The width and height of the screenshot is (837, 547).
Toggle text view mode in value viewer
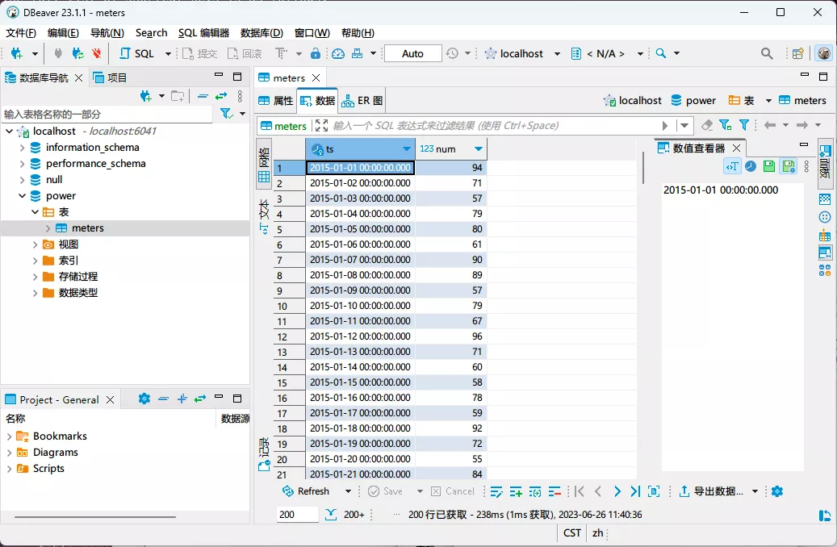[x=732, y=166]
